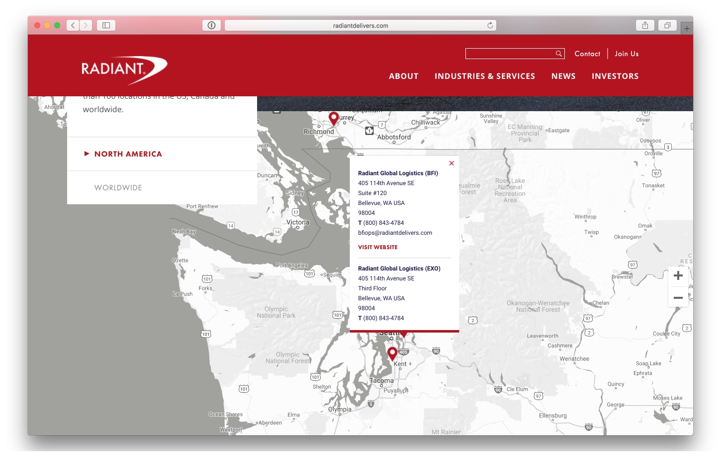The height and width of the screenshot is (475, 721).
Task: Click the red map pin near Kent
Action: coord(392,353)
